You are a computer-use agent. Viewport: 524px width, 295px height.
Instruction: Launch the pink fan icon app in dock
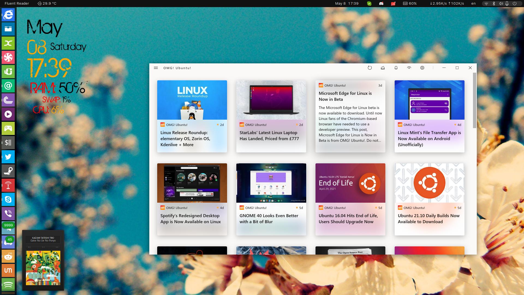pos(8,57)
